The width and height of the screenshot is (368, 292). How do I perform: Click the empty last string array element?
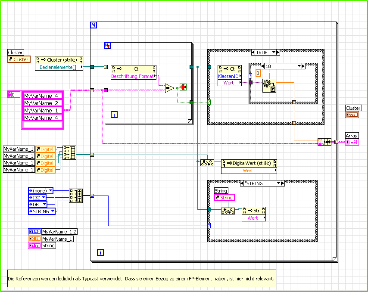pyautogui.click(x=43, y=124)
